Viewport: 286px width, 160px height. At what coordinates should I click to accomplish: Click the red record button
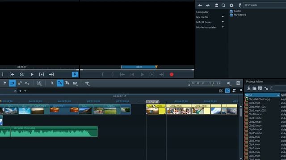(x=172, y=74)
